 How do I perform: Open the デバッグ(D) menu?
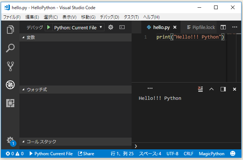pyautogui.click(x=109, y=17)
